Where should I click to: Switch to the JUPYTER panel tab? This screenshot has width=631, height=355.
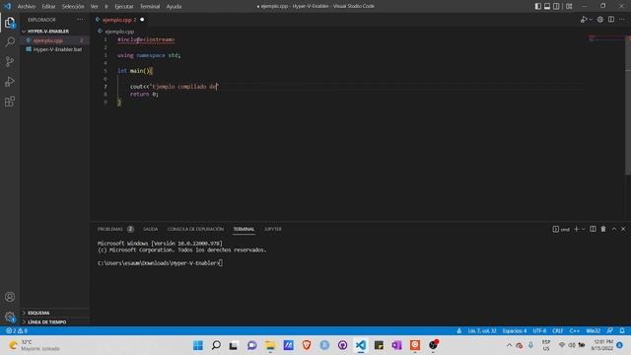point(273,229)
